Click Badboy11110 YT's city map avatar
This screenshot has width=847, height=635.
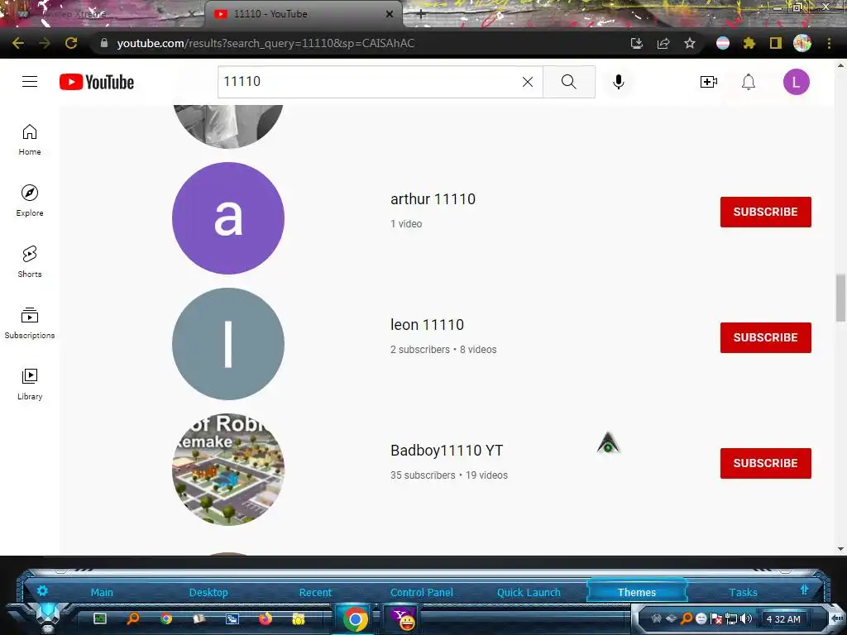click(228, 470)
